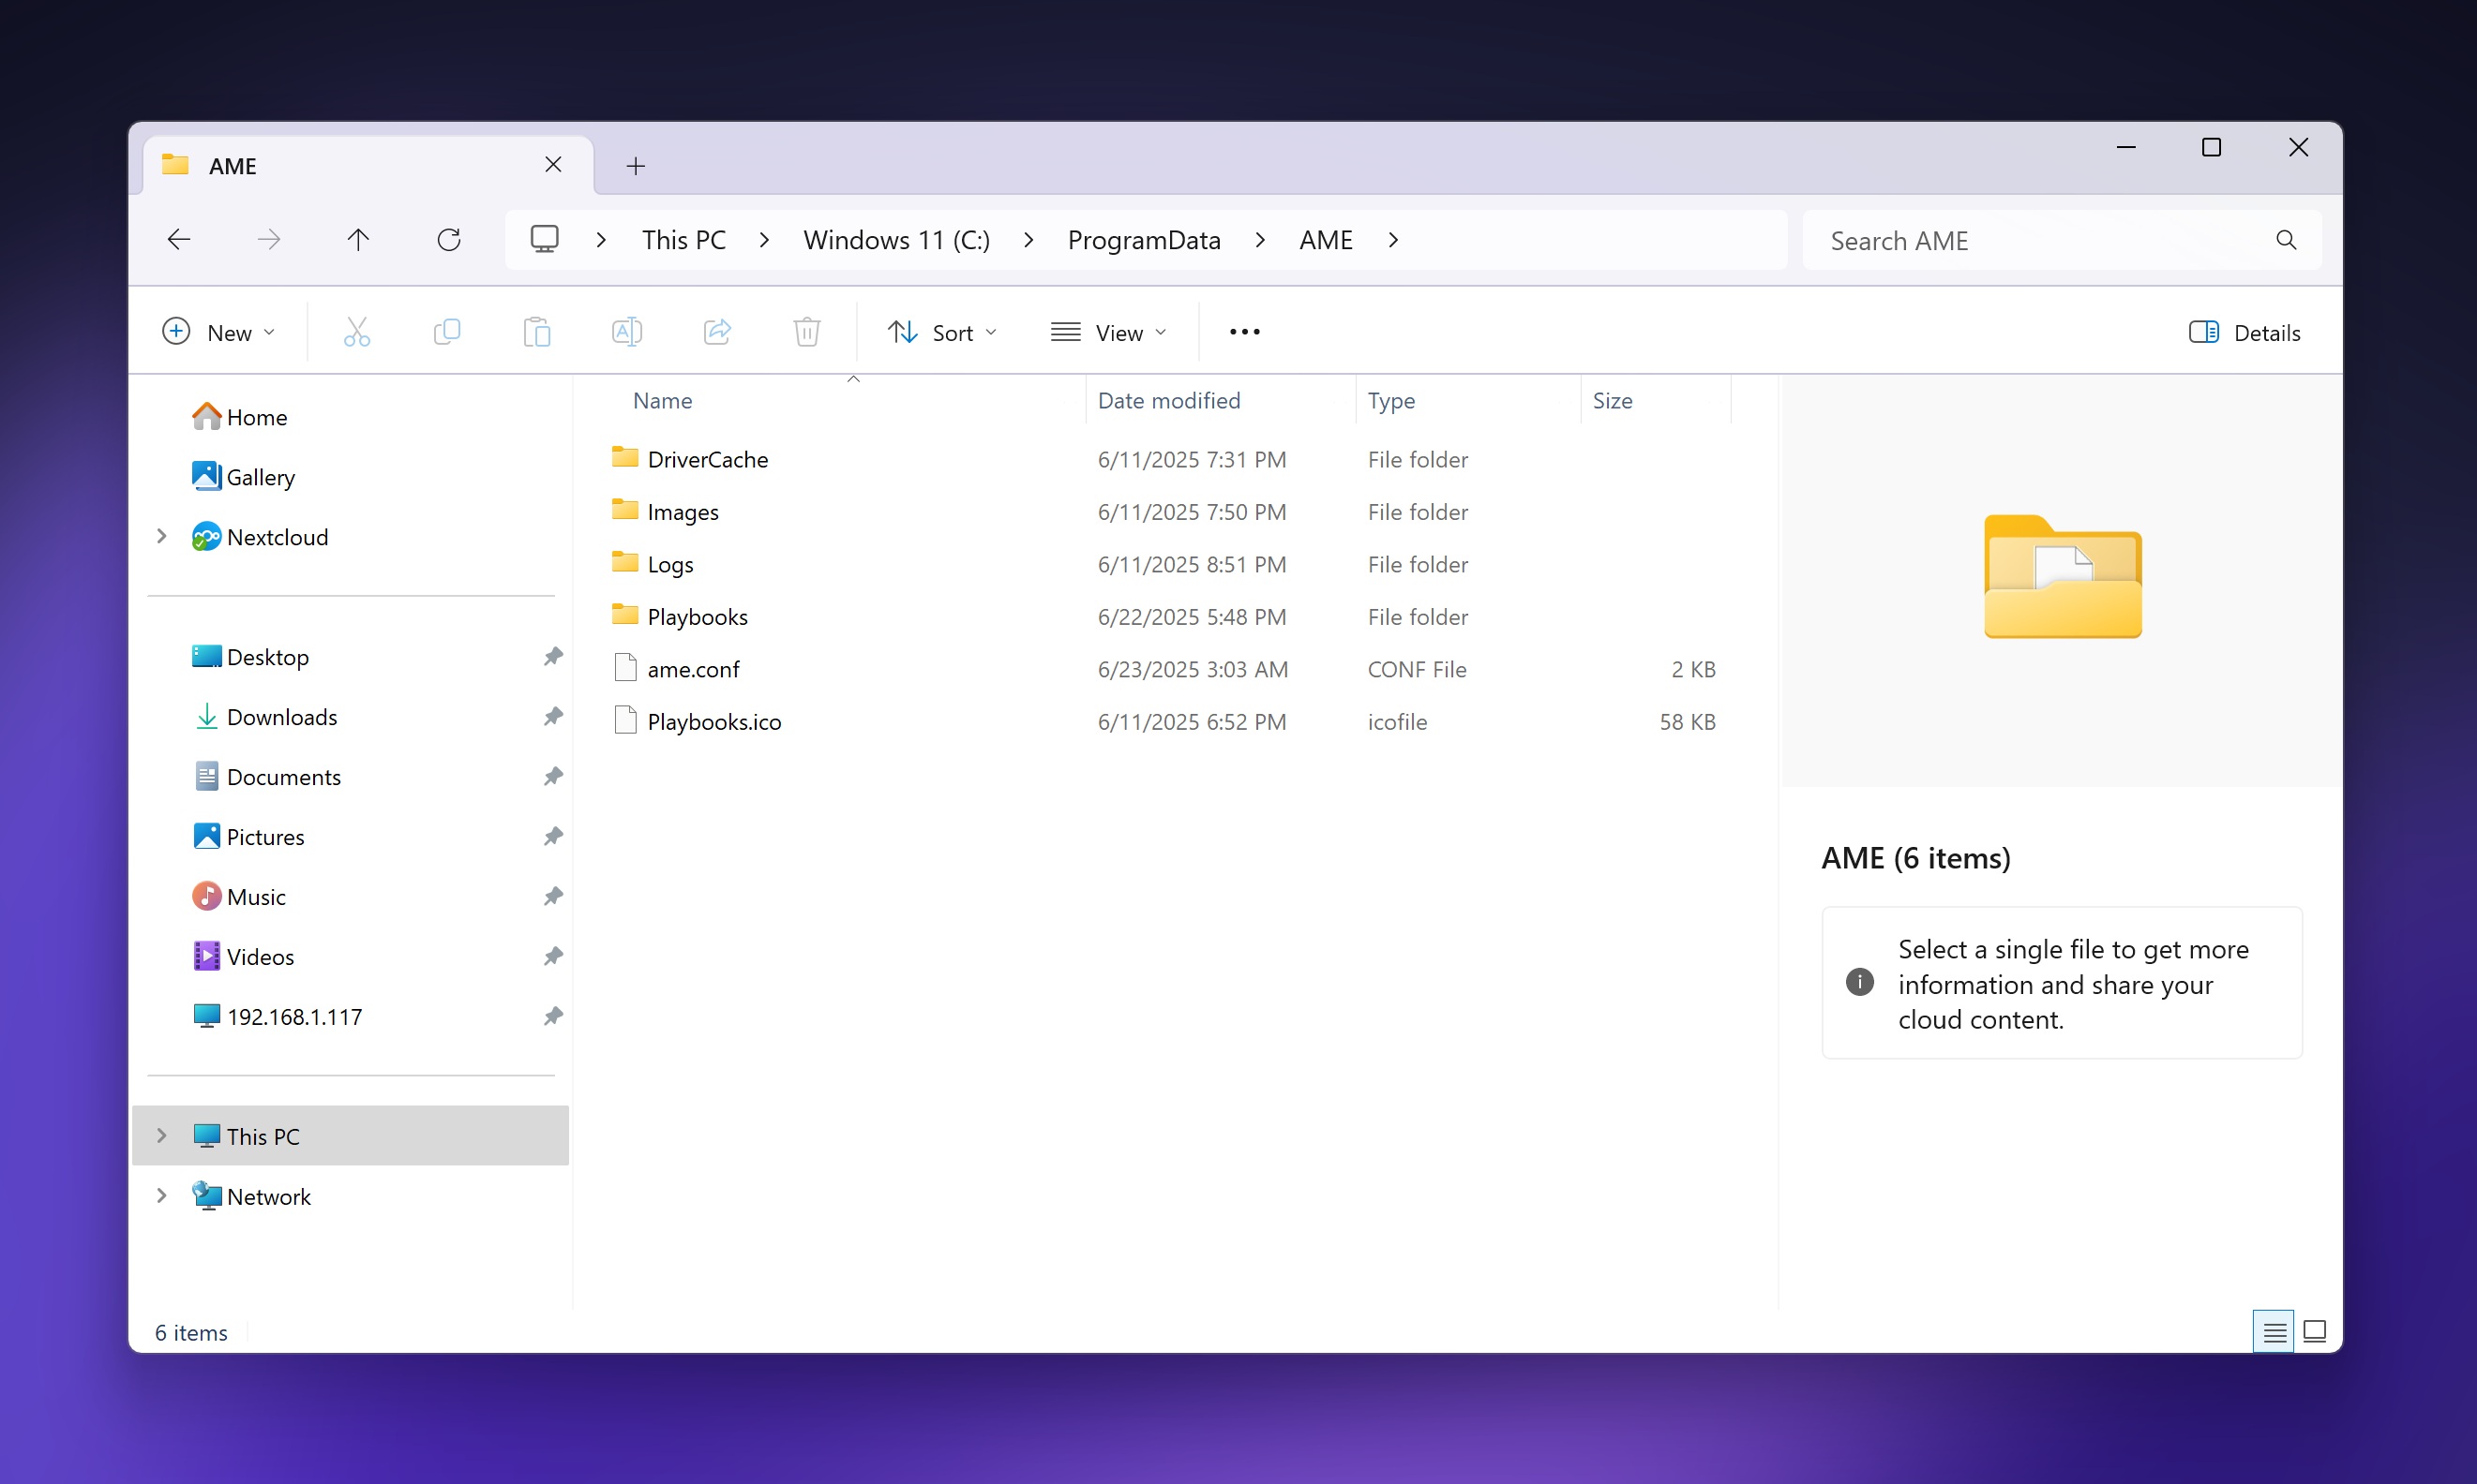Expand the Network tree node
Image resolution: width=2477 pixels, height=1484 pixels.
[161, 1196]
